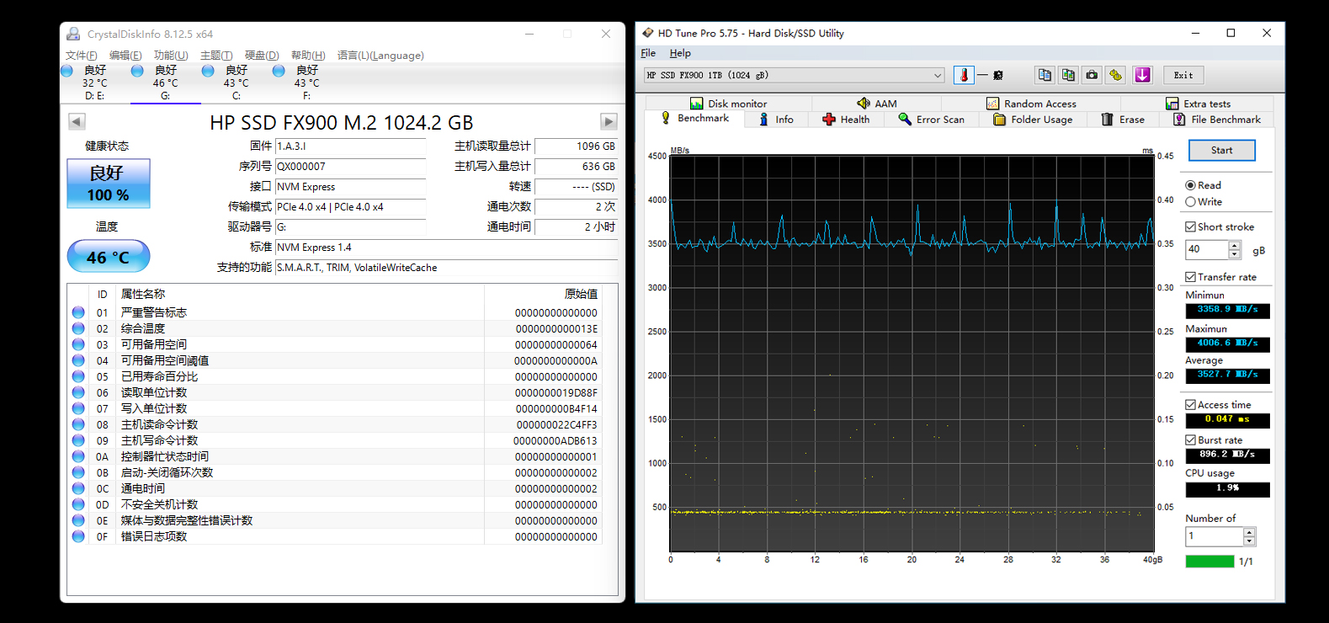Decrease the Number of passes value
This screenshot has height=623, width=1329.
coord(1249,540)
